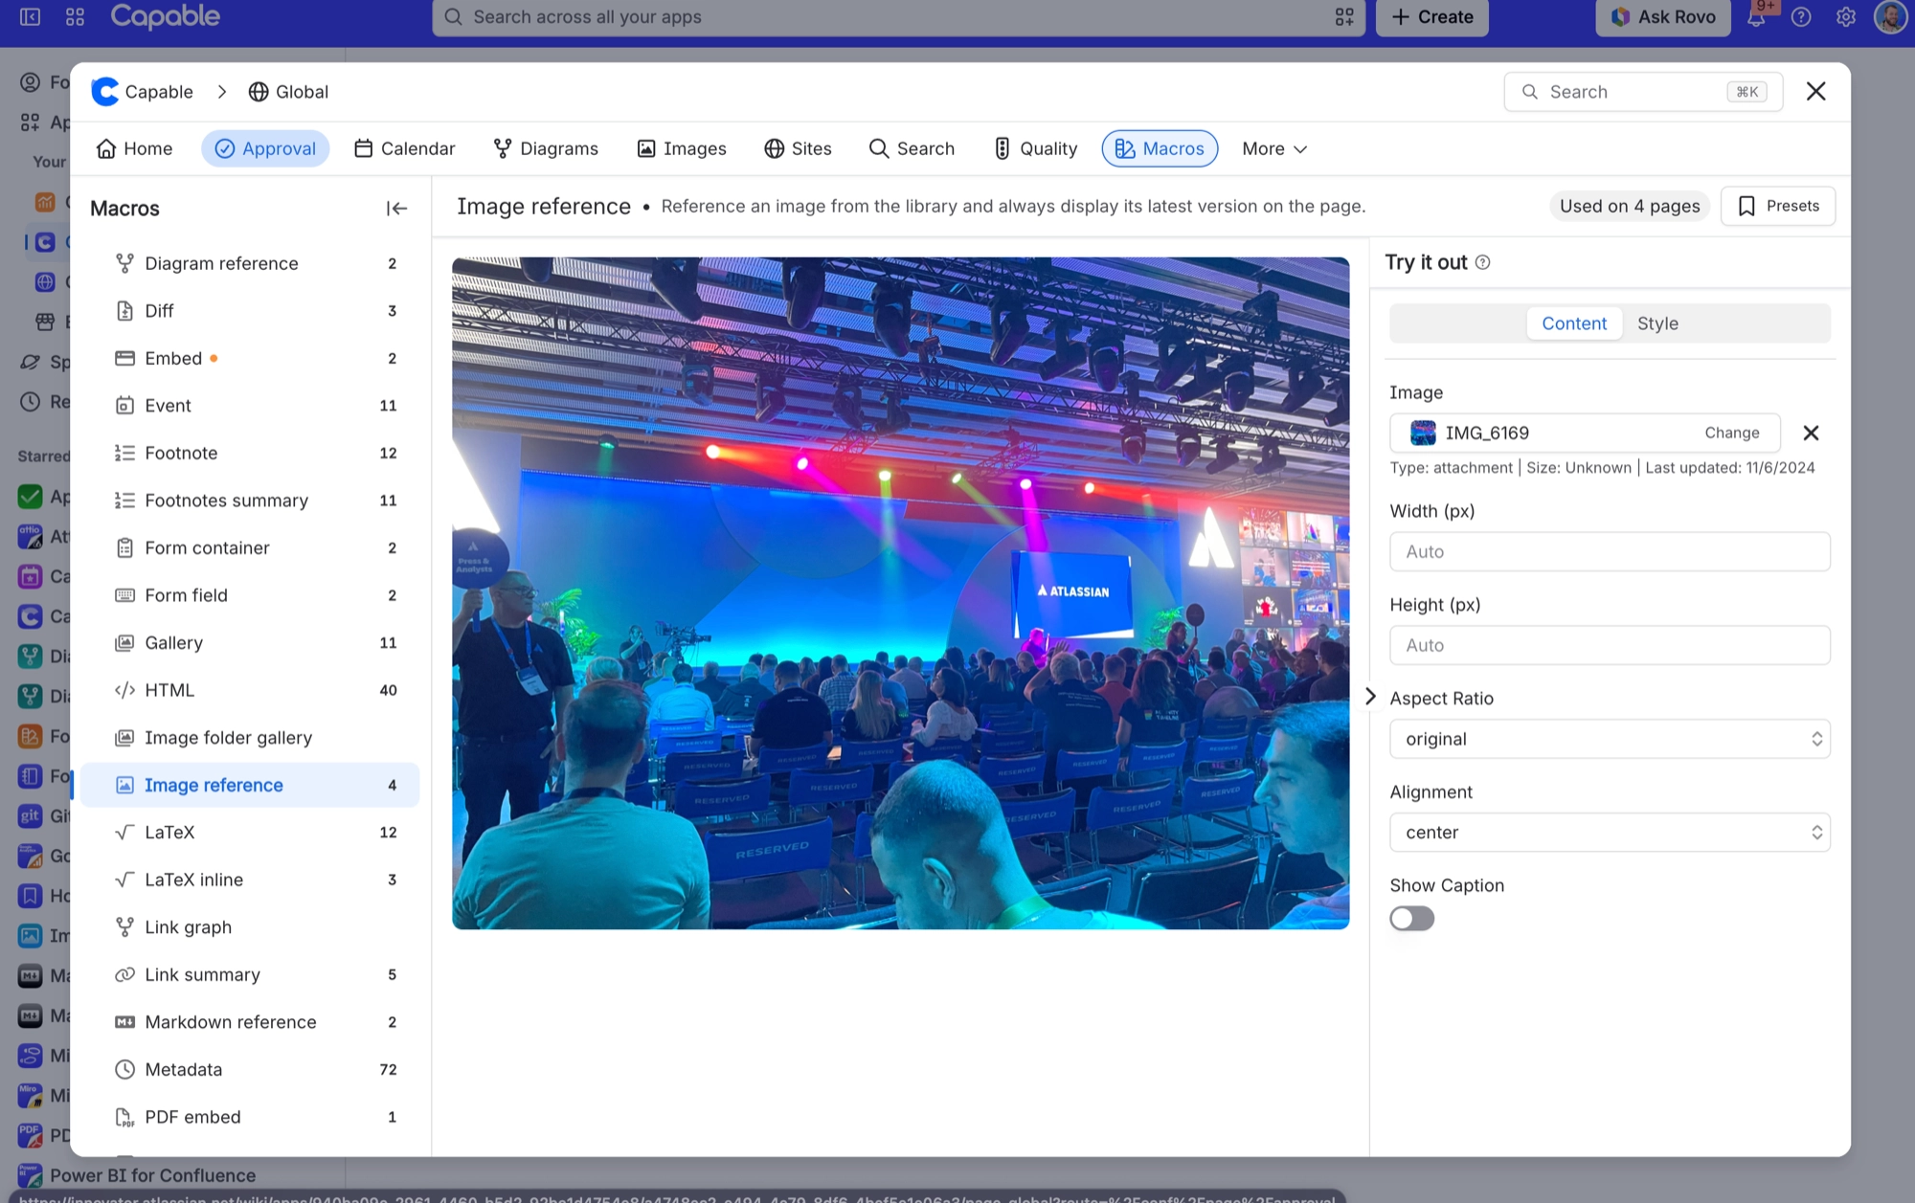
Task: Open the app switcher grid icon
Action: point(76,17)
